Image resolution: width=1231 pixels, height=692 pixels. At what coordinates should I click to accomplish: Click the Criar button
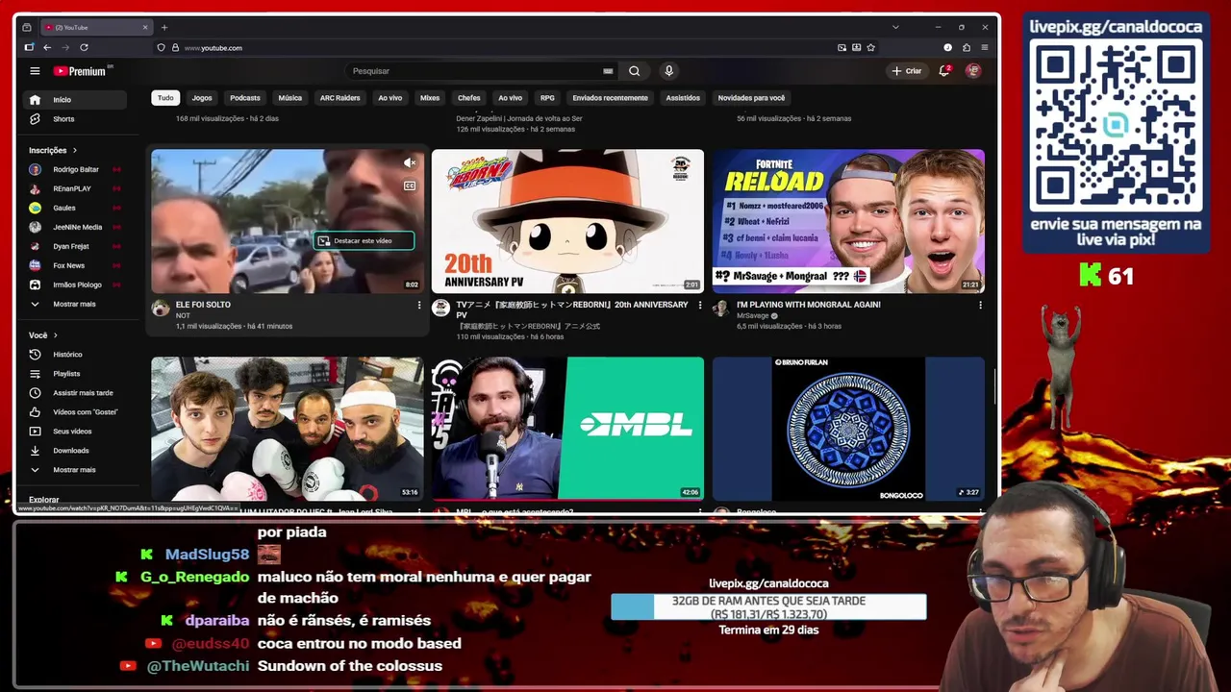coord(906,71)
